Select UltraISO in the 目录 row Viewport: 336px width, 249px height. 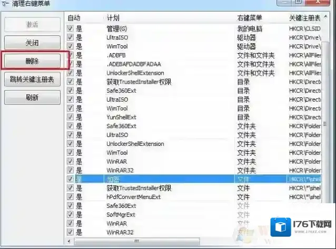[117, 99]
